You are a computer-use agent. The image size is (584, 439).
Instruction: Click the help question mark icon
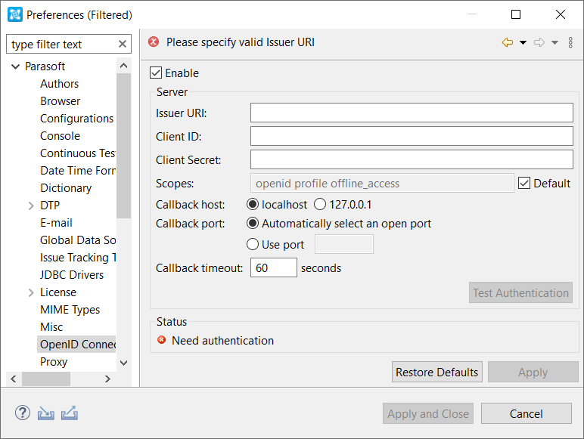23,413
